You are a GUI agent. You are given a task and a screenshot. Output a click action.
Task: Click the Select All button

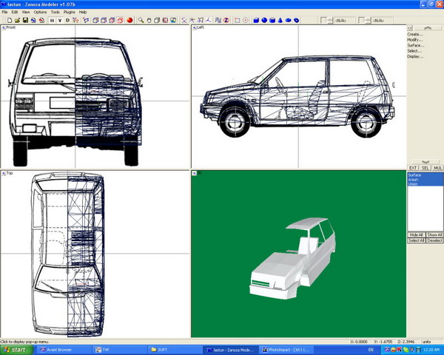(416, 240)
